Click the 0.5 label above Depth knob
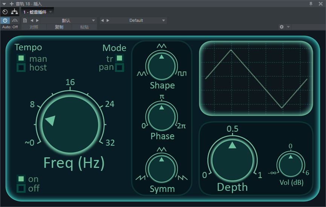The width and height of the screenshot is (326, 207). coord(233,129)
